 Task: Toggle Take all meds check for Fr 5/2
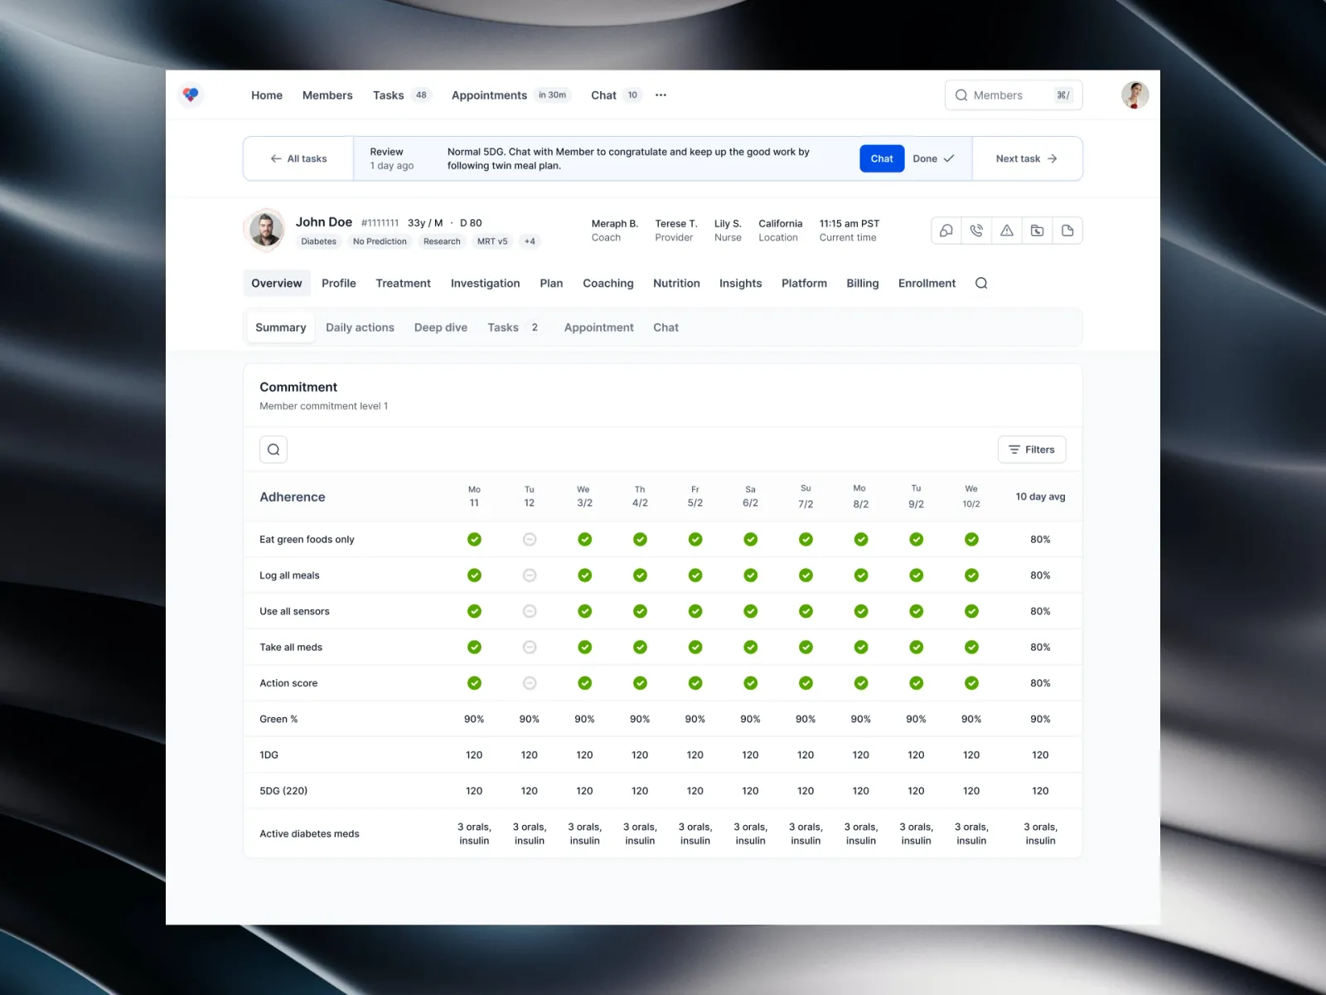(695, 648)
